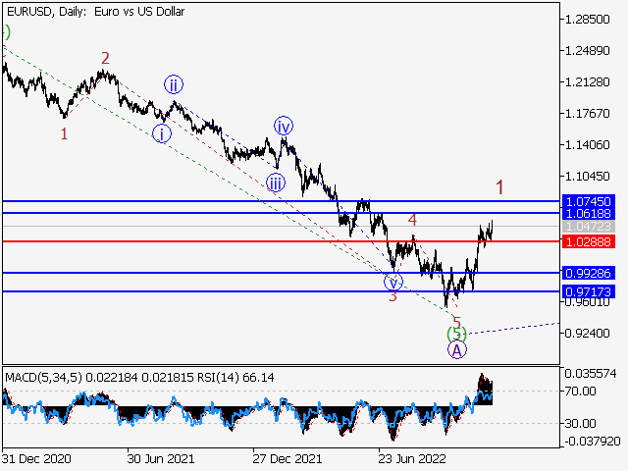Select the 0.99286 blue price level label
Image resolution: width=628 pixels, height=471 pixels.
pos(589,273)
